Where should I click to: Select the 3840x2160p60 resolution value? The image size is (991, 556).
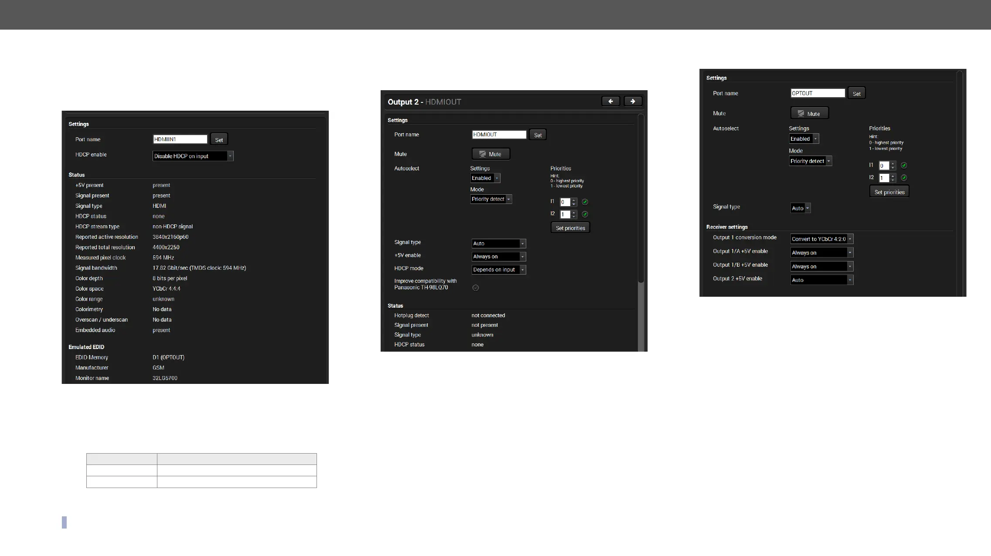tap(170, 237)
